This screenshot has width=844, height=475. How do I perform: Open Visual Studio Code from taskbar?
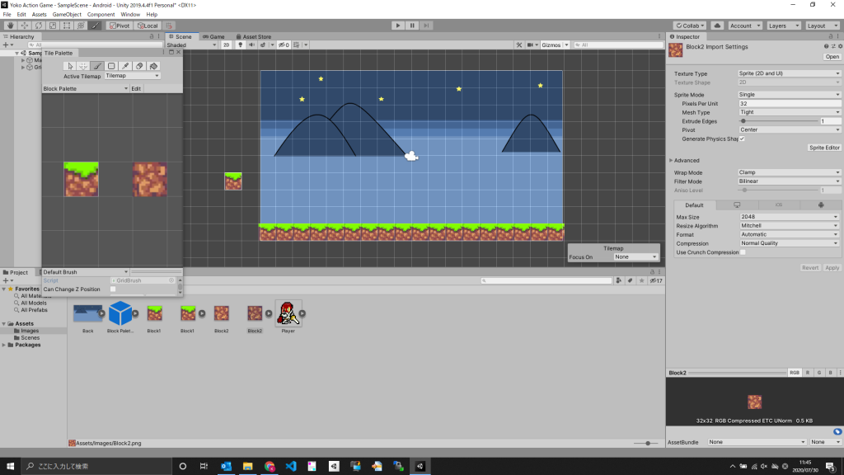point(291,466)
